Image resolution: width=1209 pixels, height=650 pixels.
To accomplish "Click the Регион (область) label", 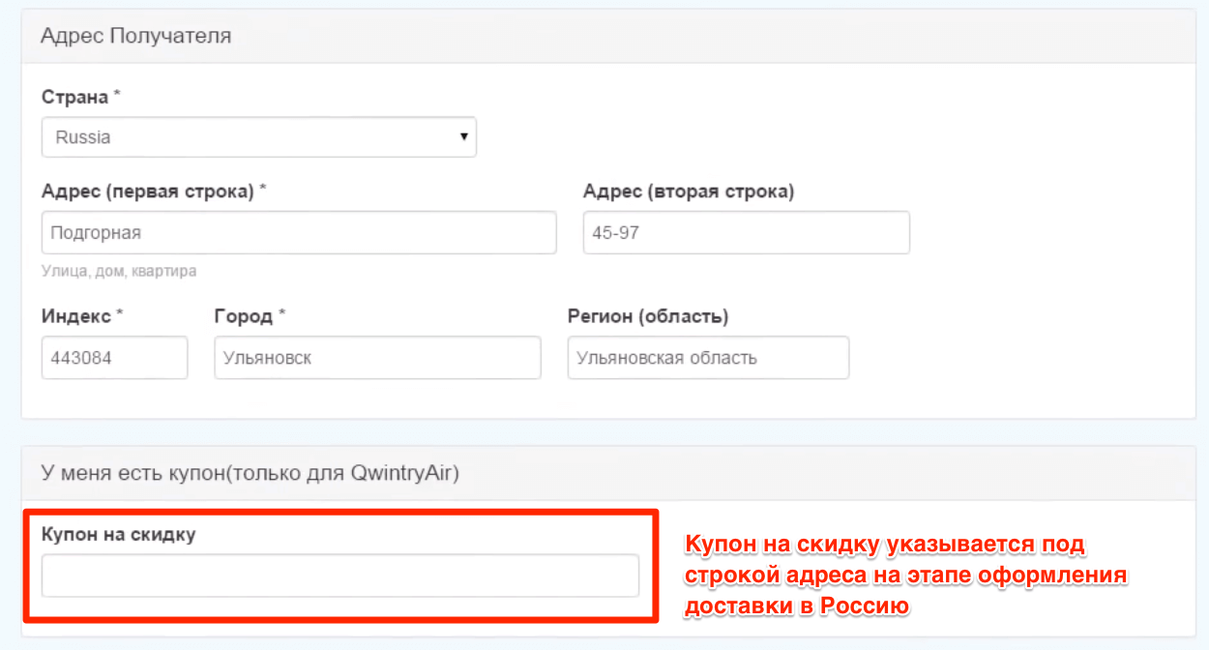I will click(x=647, y=316).
